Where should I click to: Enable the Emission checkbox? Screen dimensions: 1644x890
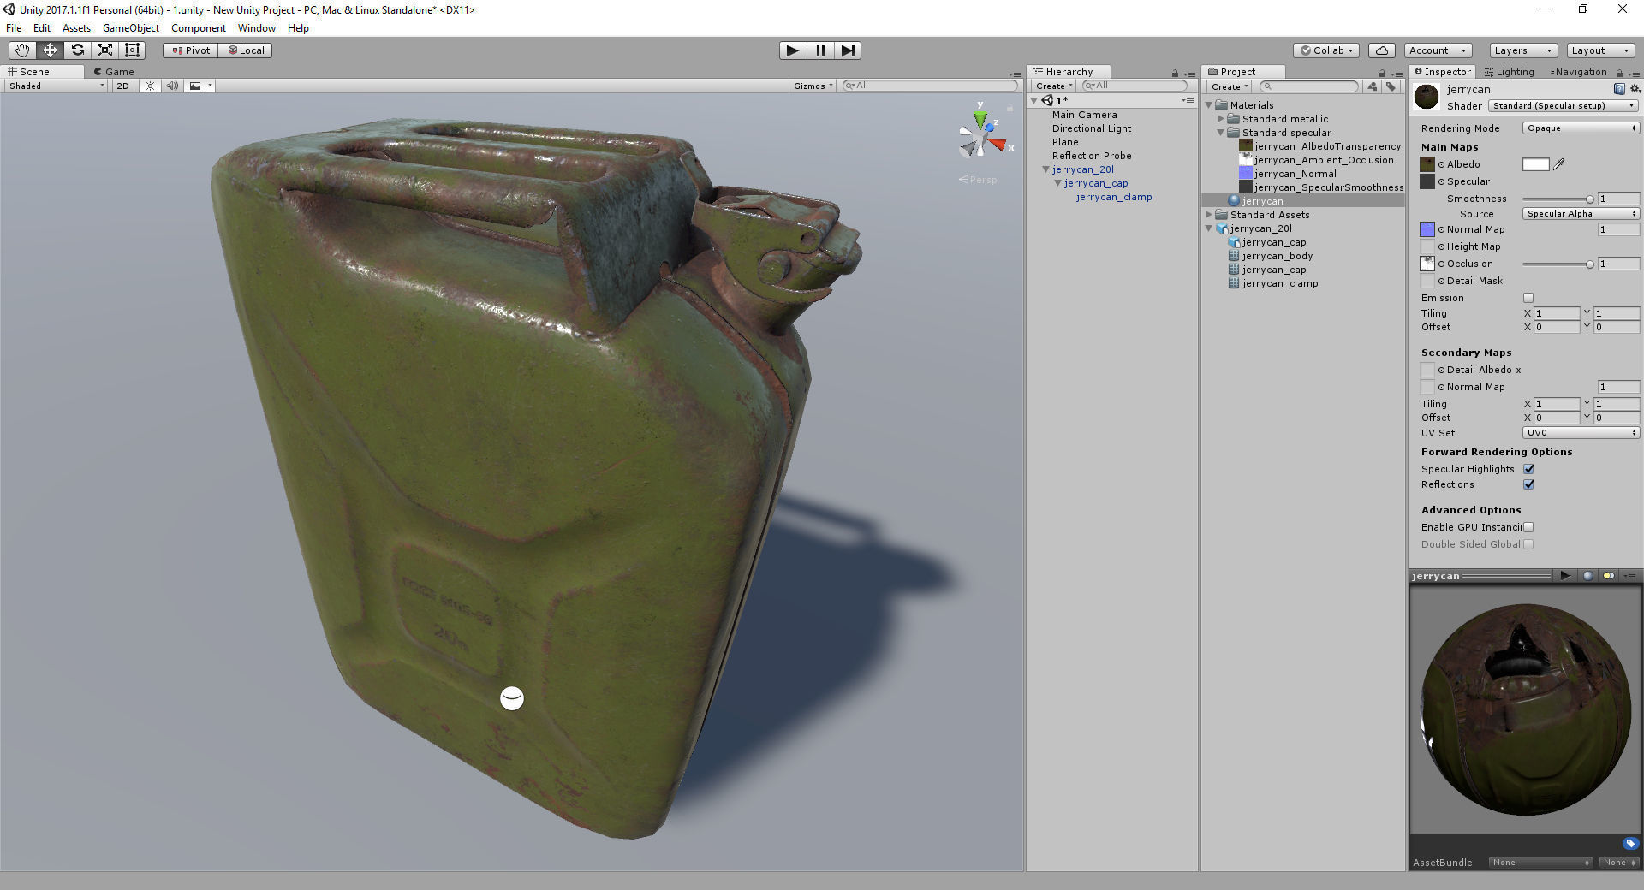coord(1528,298)
